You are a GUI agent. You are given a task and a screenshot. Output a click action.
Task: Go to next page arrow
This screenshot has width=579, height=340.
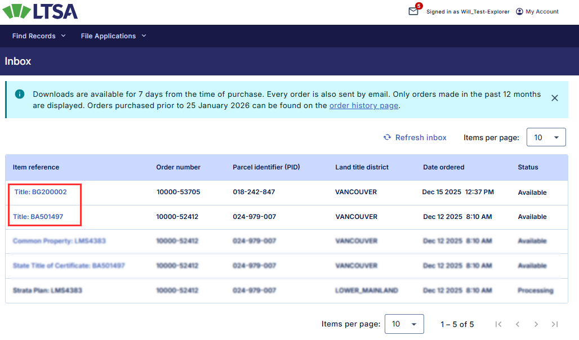click(536, 324)
